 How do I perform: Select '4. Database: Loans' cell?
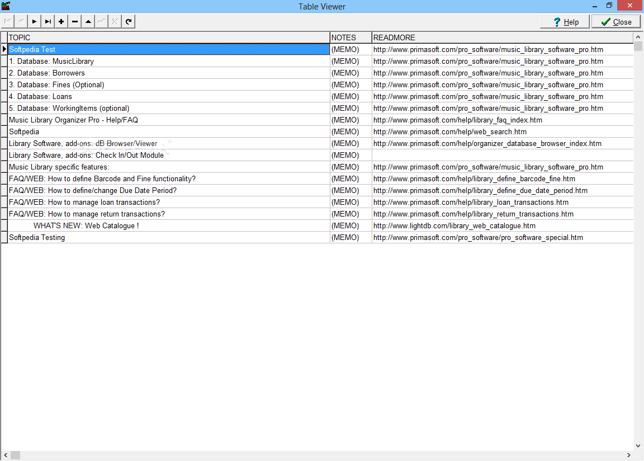coord(169,97)
